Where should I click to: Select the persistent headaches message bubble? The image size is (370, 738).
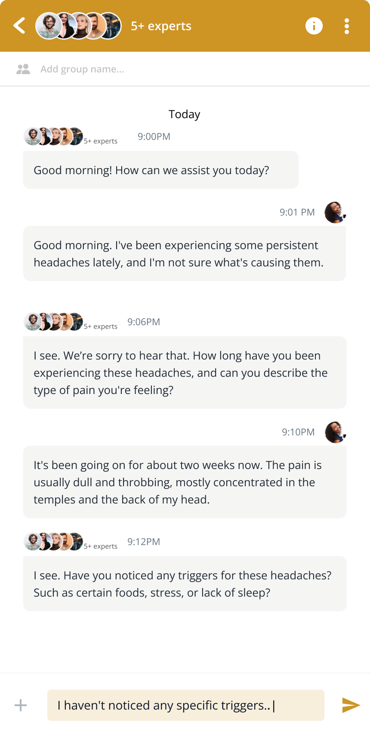coord(185,253)
